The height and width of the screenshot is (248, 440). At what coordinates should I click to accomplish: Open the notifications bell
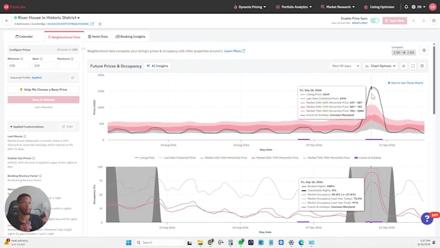tap(406, 6)
